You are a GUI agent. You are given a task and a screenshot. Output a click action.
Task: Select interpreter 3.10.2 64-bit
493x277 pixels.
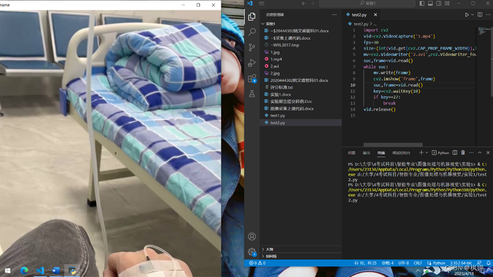(x=460, y=263)
